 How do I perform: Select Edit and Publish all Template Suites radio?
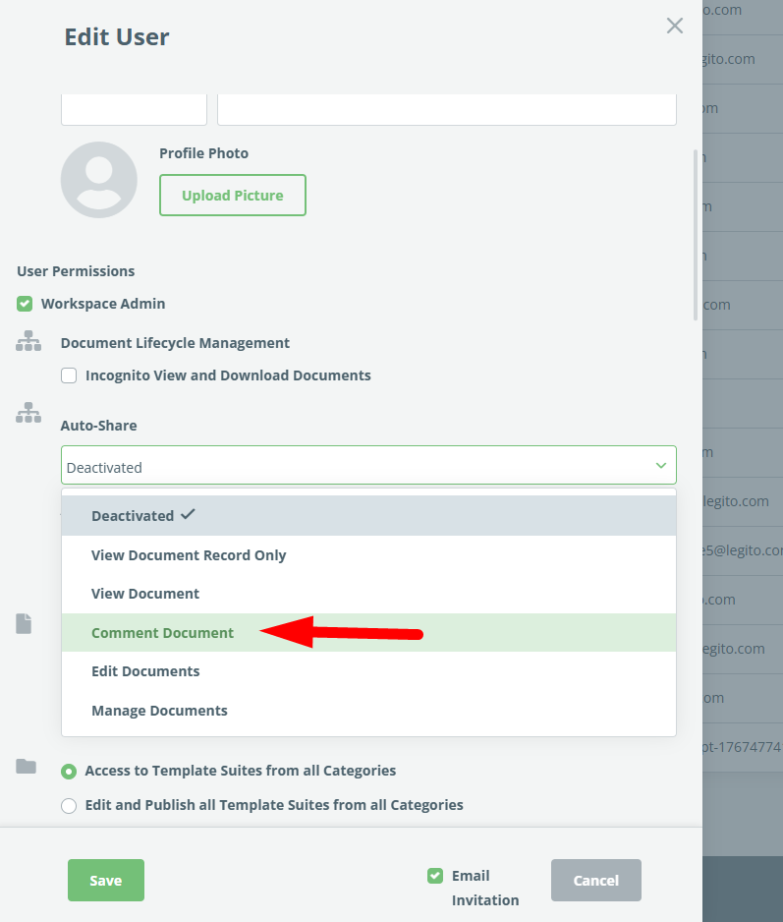coord(69,806)
